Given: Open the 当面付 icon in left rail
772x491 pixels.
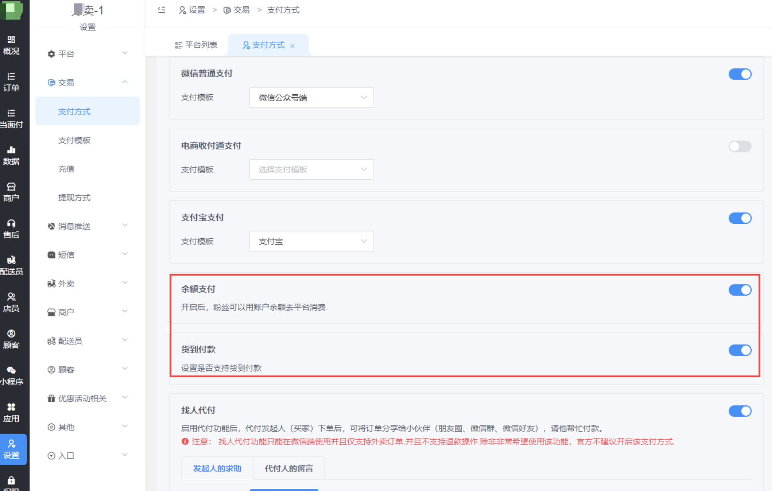Looking at the screenshot, I should coord(11,113).
